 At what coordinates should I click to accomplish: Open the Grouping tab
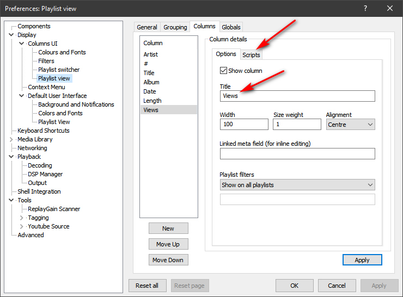point(175,27)
